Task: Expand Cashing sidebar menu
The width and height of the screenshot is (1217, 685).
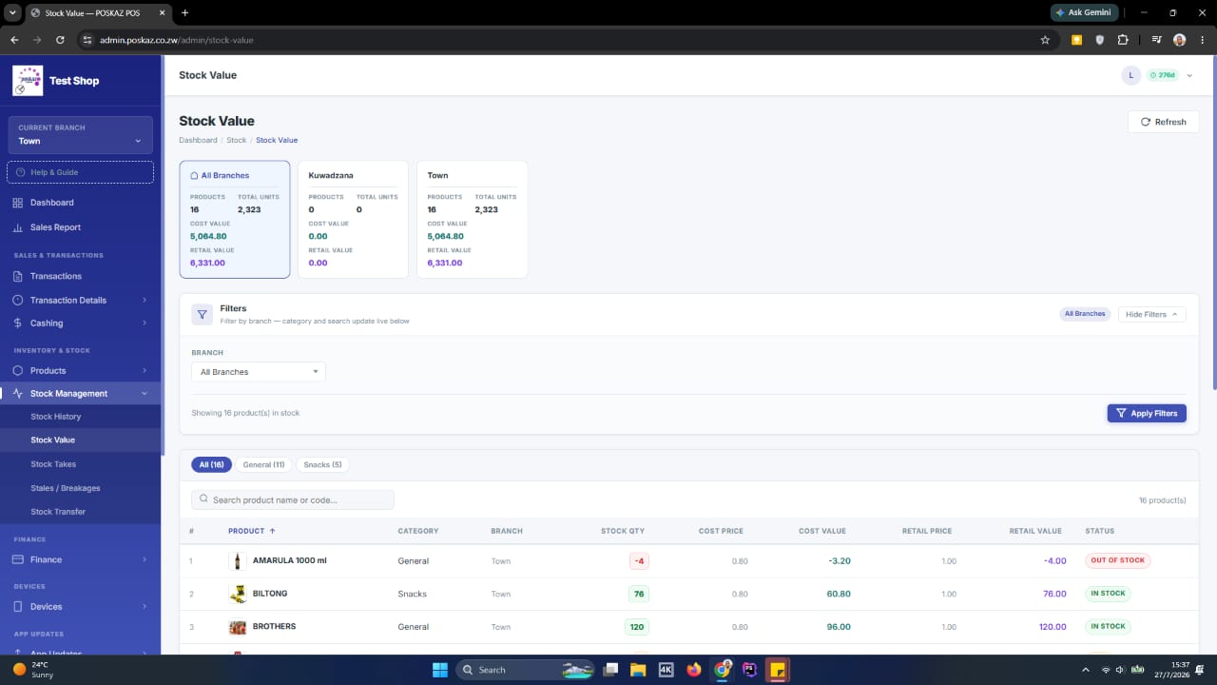Action: [81, 323]
